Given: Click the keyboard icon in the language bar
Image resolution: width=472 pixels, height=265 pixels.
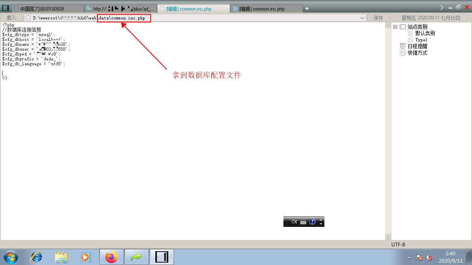Looking at the screenshot, I should (x=303, y=222).
